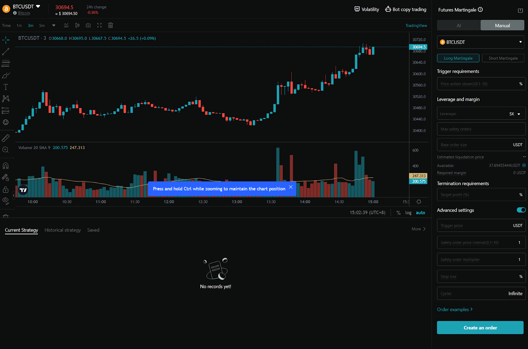This screenshot has width=528, height=349.
Task: Follow the Bitcoin info link
Action: coord(24,13)
